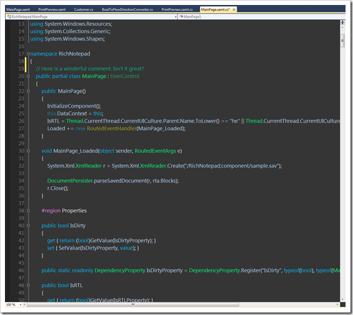Click the IsDirtyProperty field declaration name
This screenshot has height=315, width=353.
pyautogui.click(x=164, y=270)
